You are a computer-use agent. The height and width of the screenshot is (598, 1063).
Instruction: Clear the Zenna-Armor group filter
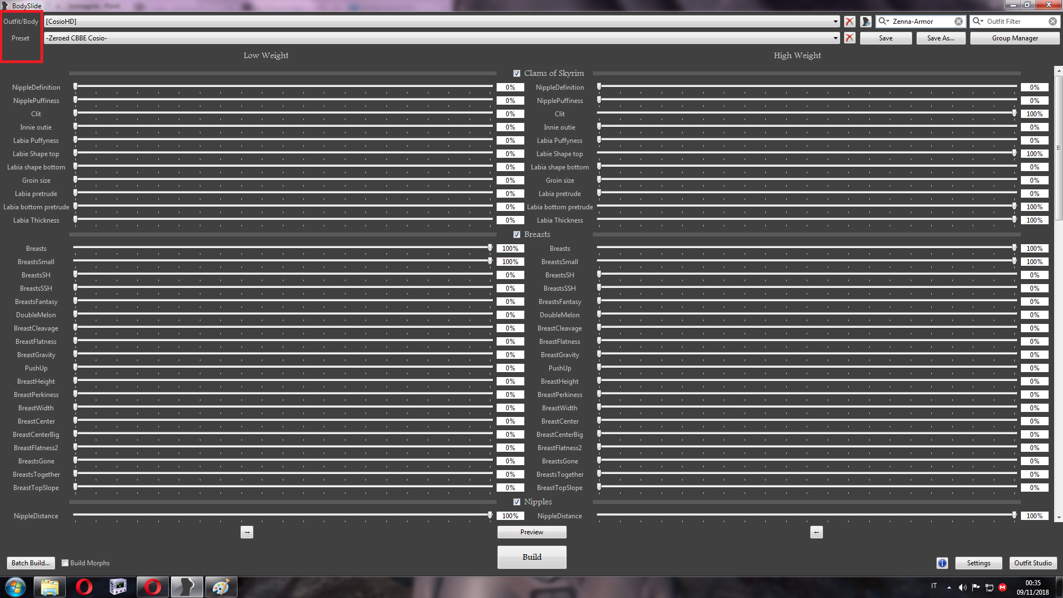point(958,22)
